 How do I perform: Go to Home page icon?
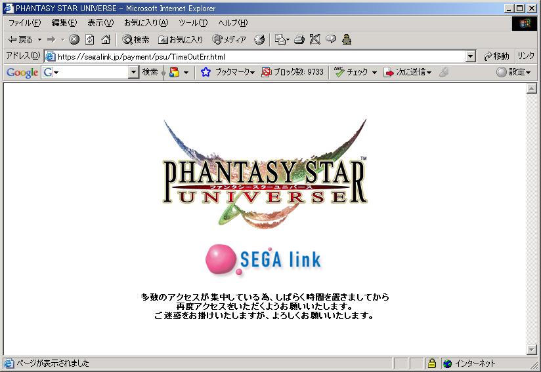coord(105,40)
